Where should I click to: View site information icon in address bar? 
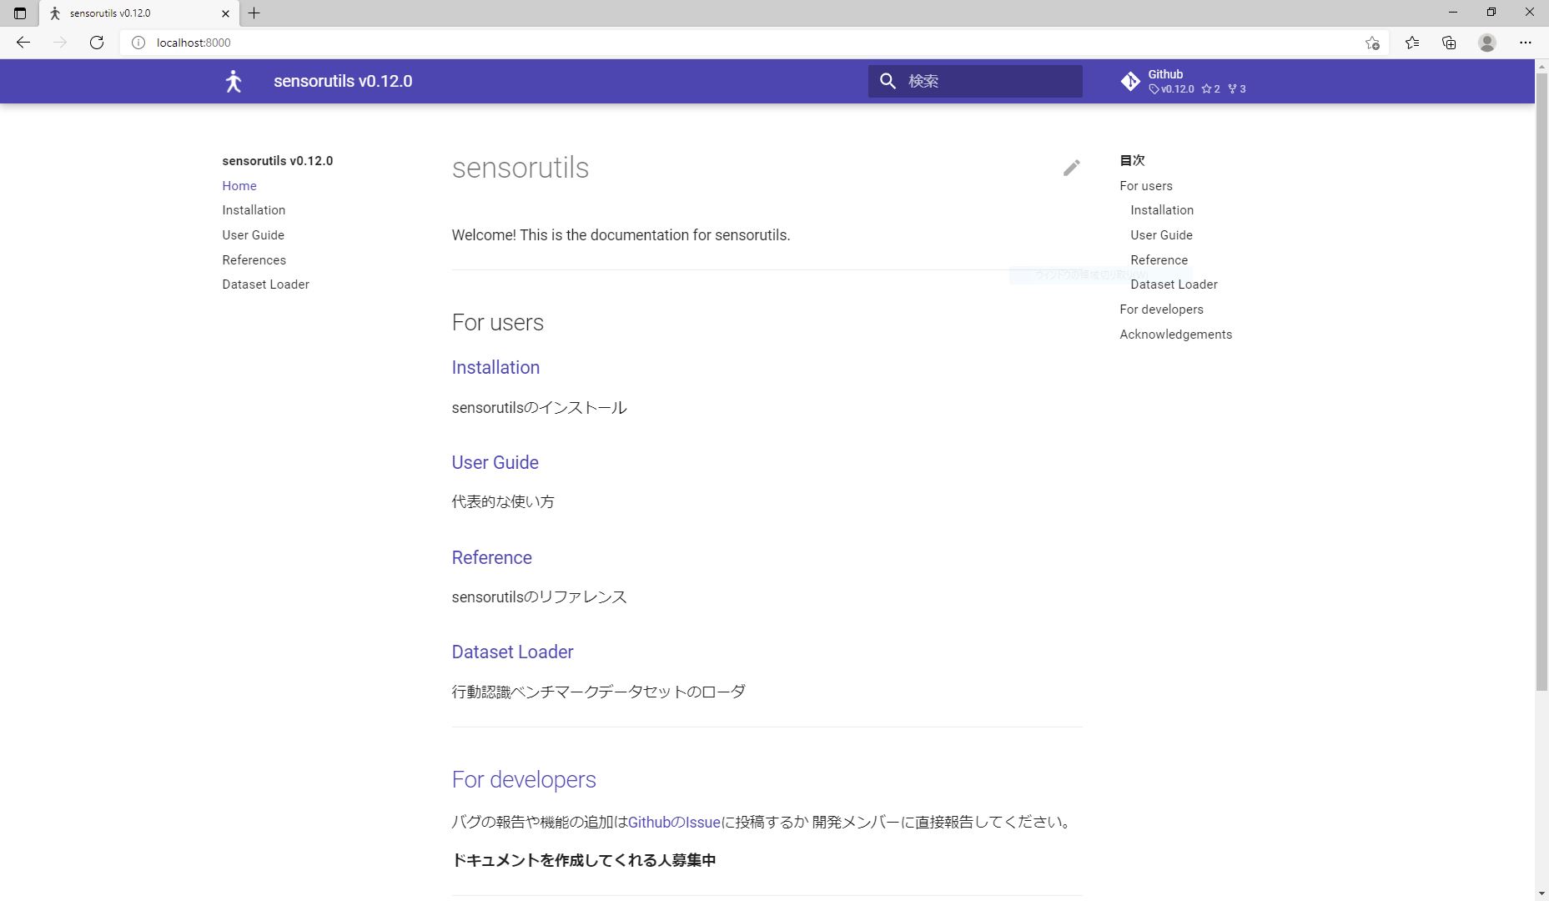click(138, 43)
